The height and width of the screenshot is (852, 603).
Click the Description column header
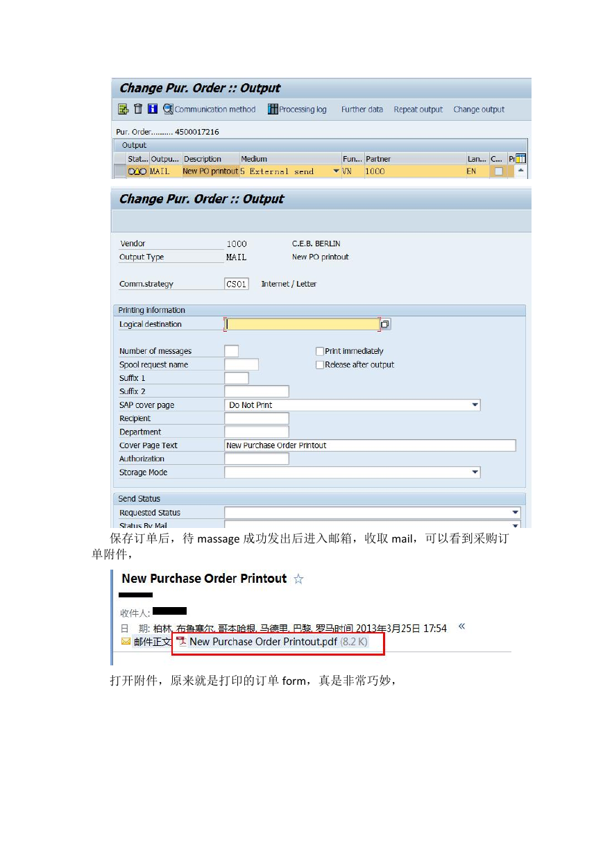point(210,159)
